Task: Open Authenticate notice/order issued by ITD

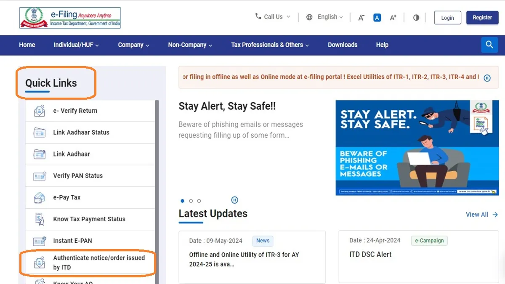Action: tap(90, 263)
